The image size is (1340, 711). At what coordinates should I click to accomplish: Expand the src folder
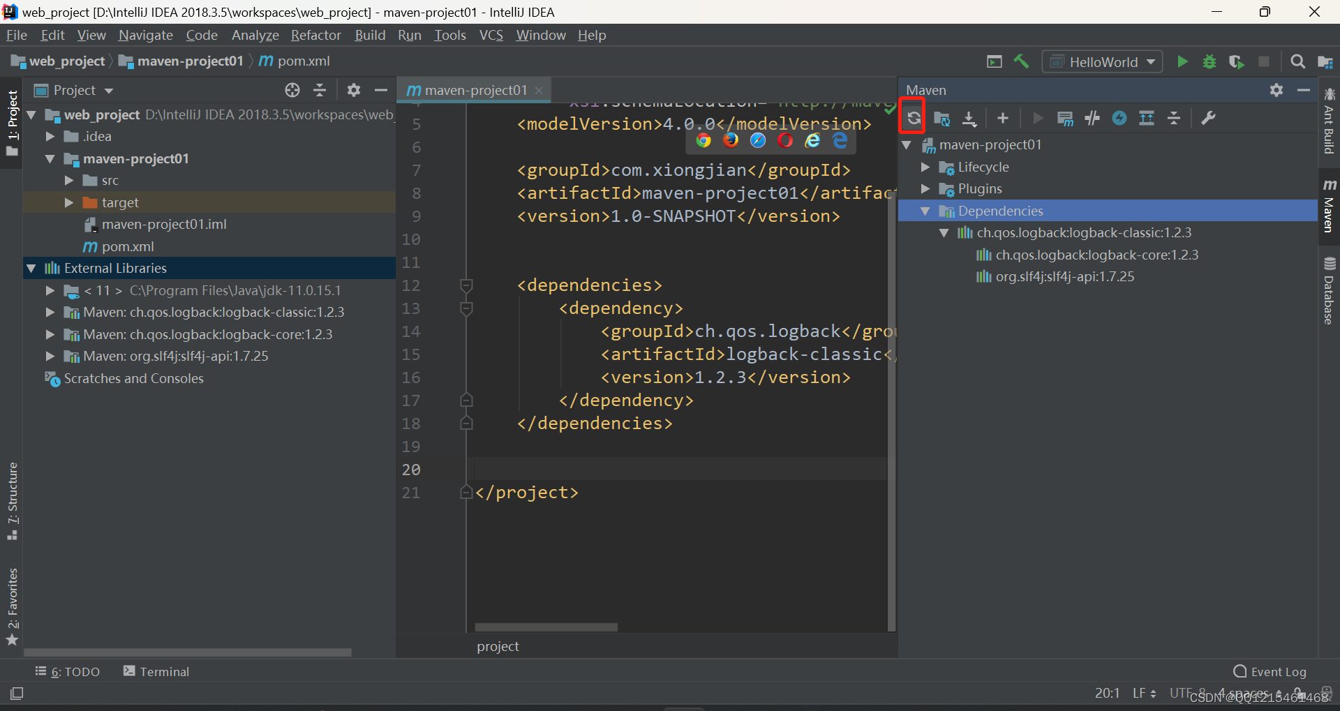click(x=69, y=181)
